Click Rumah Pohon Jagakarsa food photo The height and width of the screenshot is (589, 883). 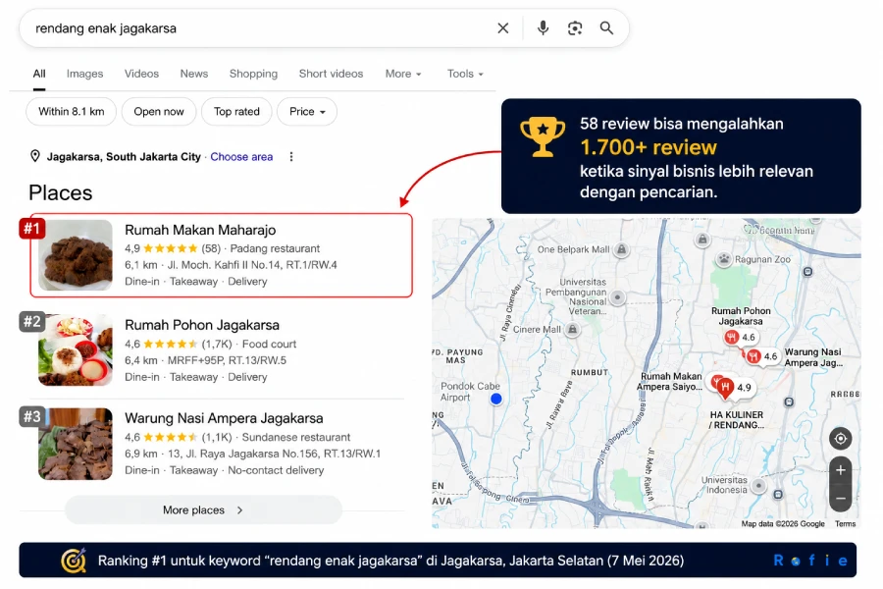(x=76, y=350)
